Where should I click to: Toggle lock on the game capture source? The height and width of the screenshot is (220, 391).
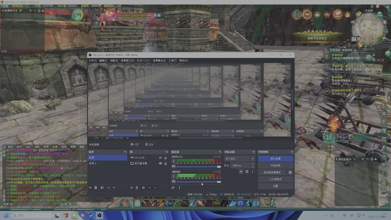165,158
